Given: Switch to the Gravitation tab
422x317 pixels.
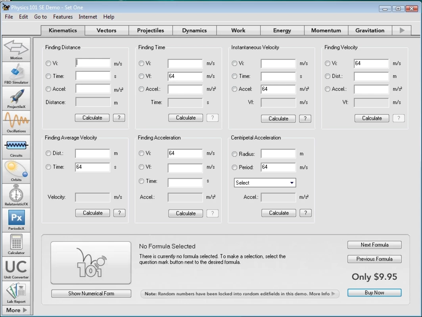Looking at the screenshot, I should point(370,31).
